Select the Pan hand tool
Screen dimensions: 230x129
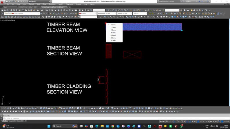(x=47, y=10)
